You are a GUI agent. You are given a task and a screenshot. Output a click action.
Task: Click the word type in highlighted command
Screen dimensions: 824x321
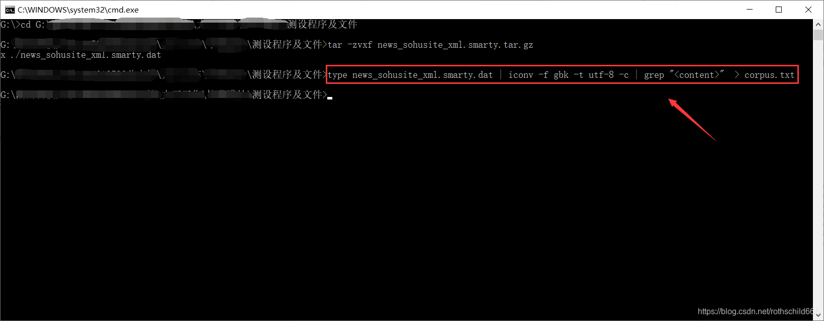[337, 75]
